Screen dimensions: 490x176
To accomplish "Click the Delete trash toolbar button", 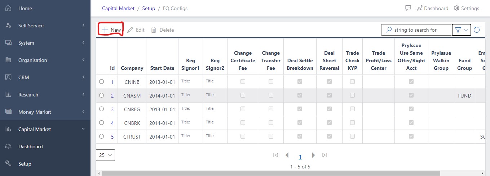I will click(x=162, y=30).
